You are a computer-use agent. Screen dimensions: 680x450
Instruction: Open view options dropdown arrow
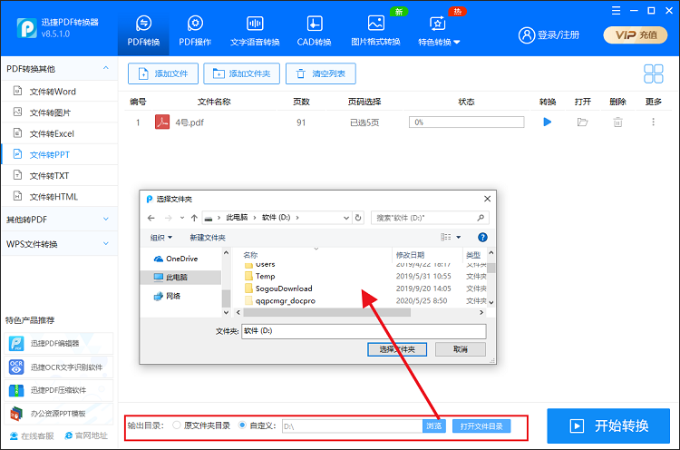tap(459, 238)
